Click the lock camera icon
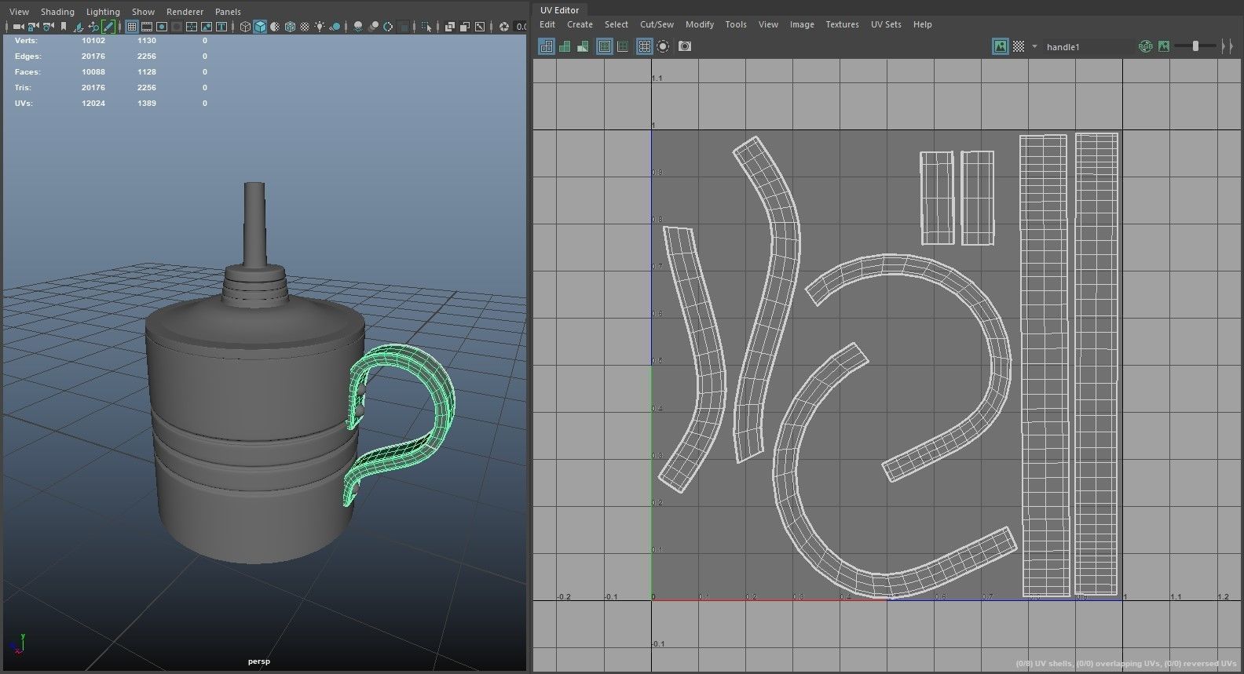The image size is (1244, 674). click(x=32, y=27)
